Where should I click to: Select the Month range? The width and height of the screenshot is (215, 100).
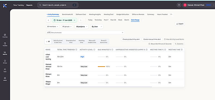127,20
